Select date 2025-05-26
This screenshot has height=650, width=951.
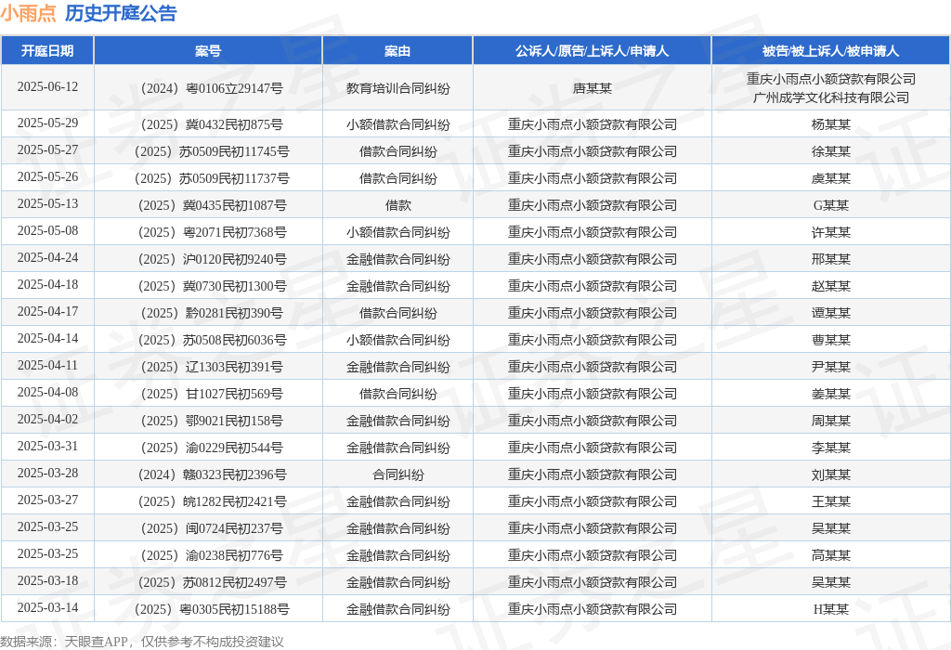click(x=47, y=177)
